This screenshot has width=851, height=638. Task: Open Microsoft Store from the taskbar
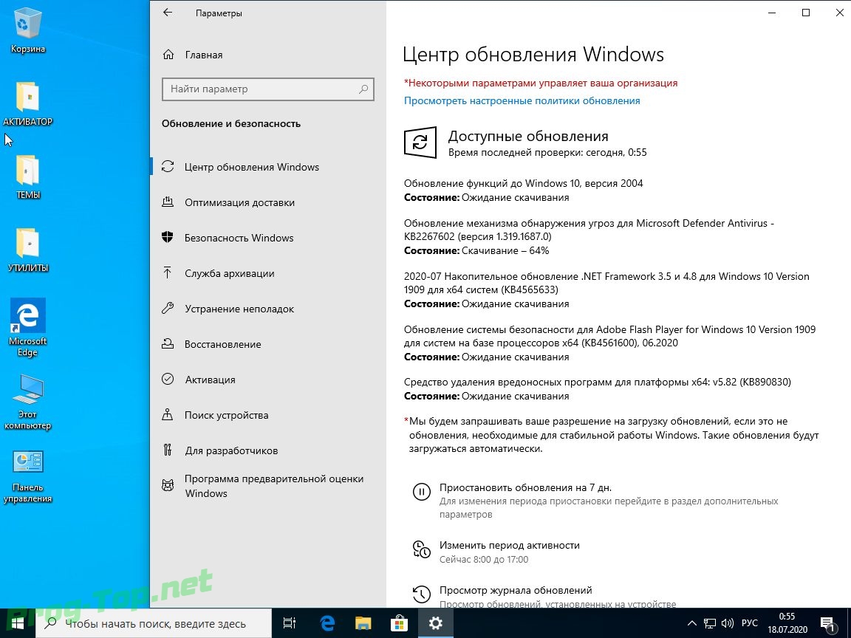pos(400,623)
